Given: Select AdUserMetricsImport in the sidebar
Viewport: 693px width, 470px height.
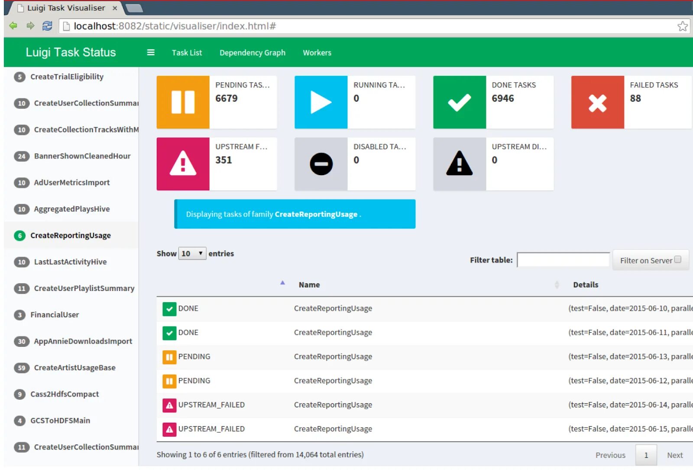Looking at the screenshot, I should tap(72, 183).
